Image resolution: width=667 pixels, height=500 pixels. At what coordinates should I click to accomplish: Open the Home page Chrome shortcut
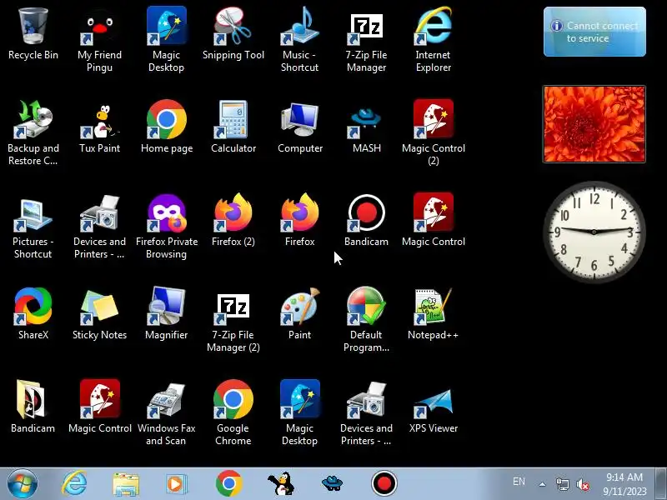[x=167, y=127]
